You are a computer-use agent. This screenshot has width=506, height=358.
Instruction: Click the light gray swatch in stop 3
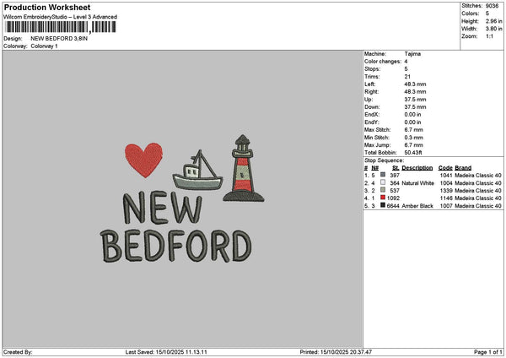click(383, 190)
